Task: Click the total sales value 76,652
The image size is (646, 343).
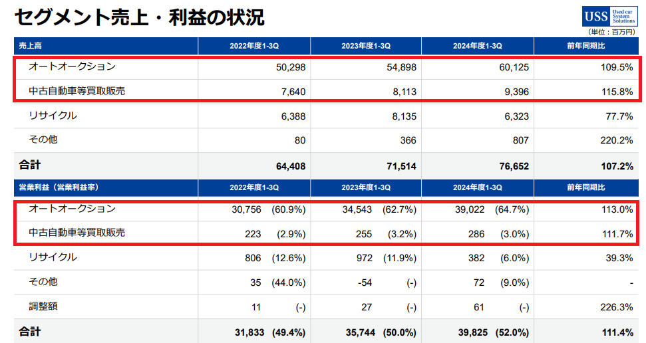Action: click(514, 166)
